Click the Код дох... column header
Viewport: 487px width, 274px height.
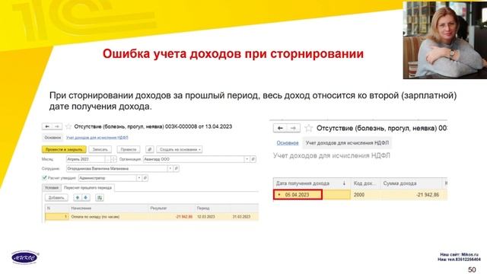365,183
